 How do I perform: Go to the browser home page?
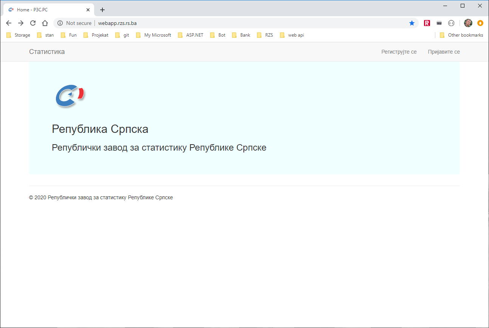[x=45, y=23]
